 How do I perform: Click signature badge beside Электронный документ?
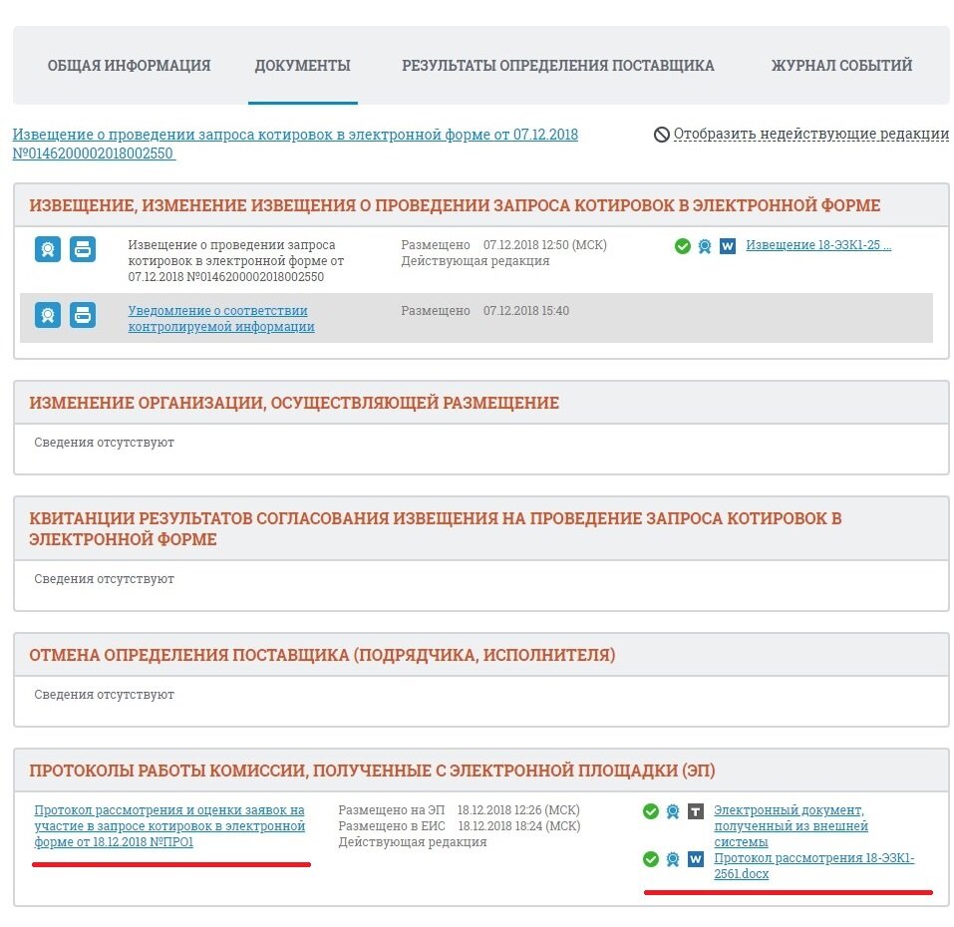click(673, 811)
